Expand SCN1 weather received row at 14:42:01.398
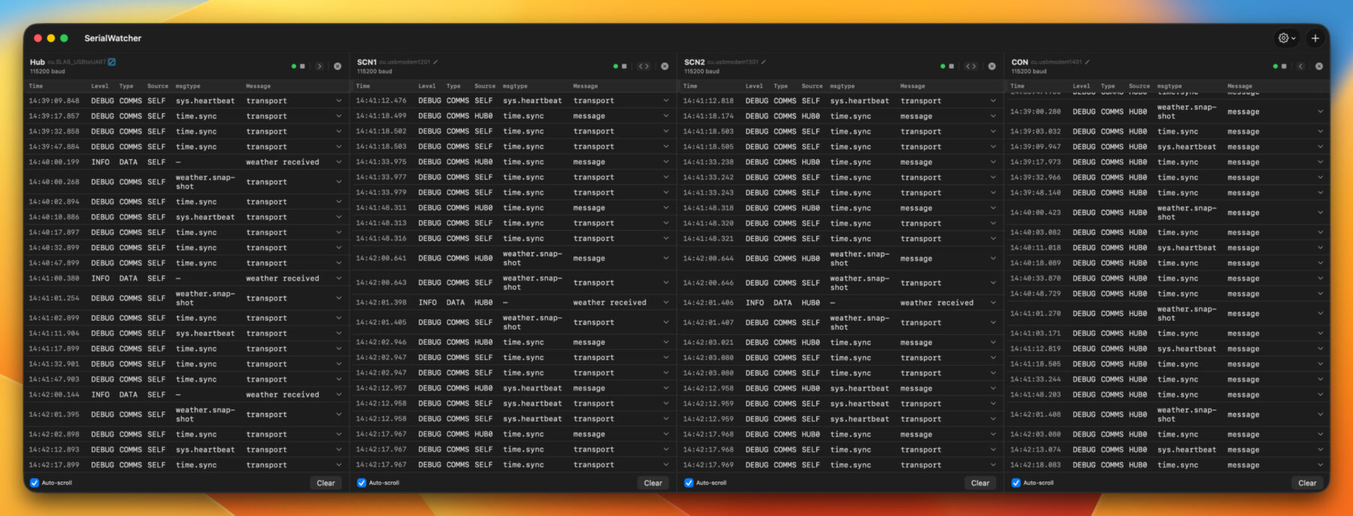Viewport: 1353px width, 516px height. (665, 303)
